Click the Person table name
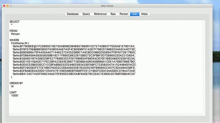The width and height of the screenshot is (220, 123). (x=15, y=34)
